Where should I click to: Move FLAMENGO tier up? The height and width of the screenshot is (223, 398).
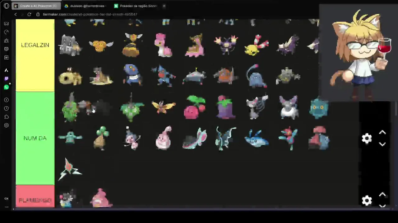pos(382,195)
